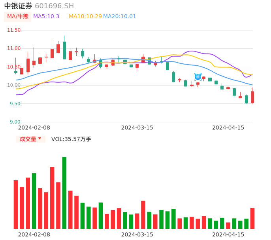The height and width of the screenshot is (240, 271).
Task: Click the MA/牛熊 indicator button
Action: point(18,17)
